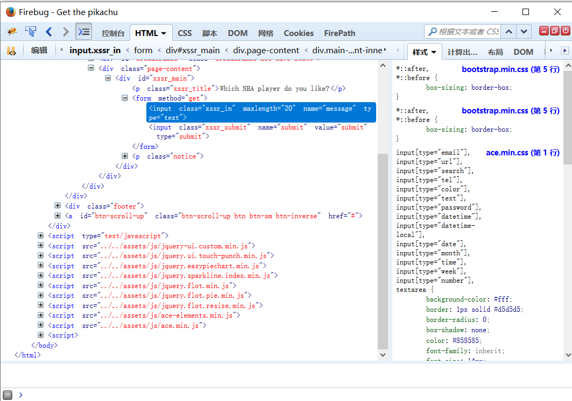
Task: Open the 控制台 console tab
Action: [113, 33]
